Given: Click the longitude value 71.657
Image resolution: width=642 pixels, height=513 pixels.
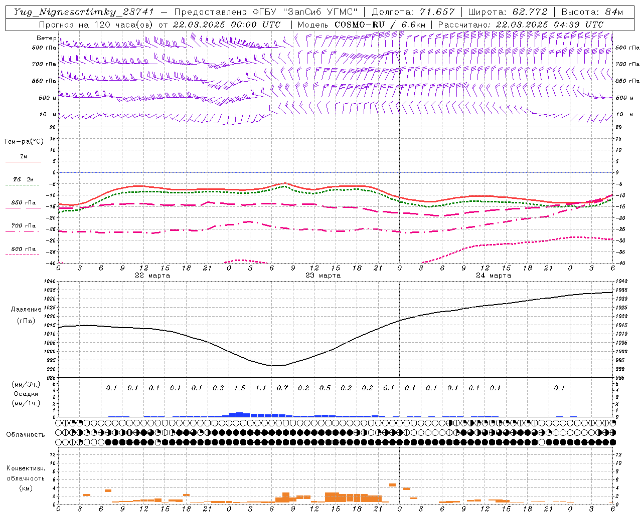Looking at the screenshot, I should (x=437, y=12).
